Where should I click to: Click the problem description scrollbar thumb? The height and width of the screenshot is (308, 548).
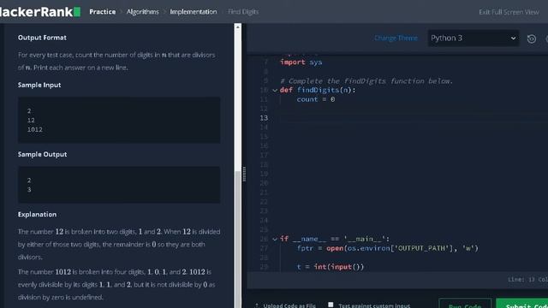pos(238,240)
